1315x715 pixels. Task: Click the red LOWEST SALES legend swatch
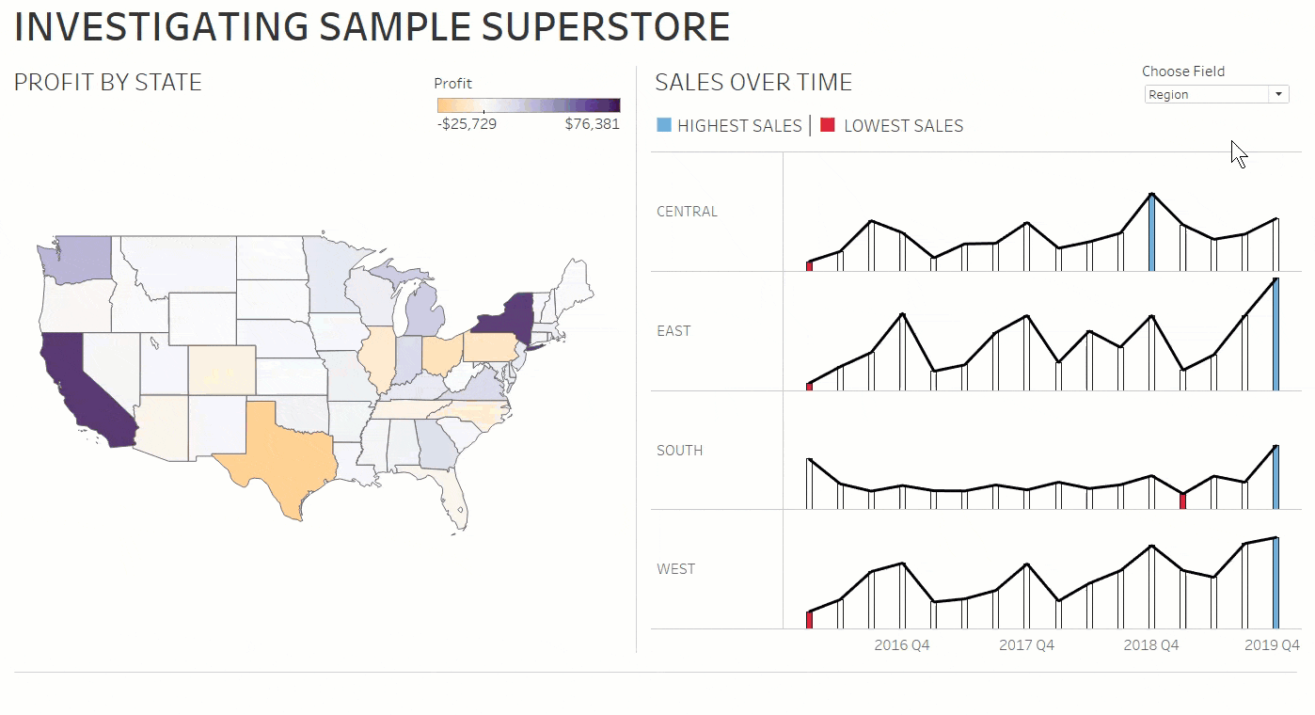click(827, 125)
